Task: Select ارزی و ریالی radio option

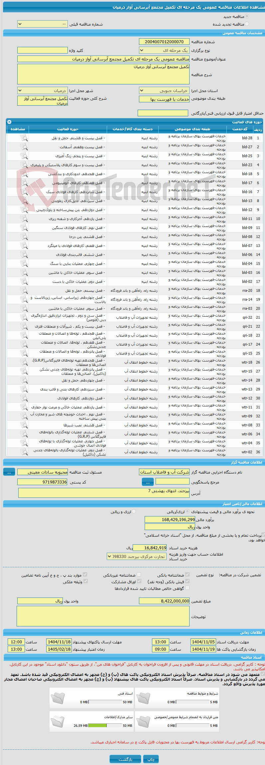Action: pyautogui.click(x=134, y=511)
